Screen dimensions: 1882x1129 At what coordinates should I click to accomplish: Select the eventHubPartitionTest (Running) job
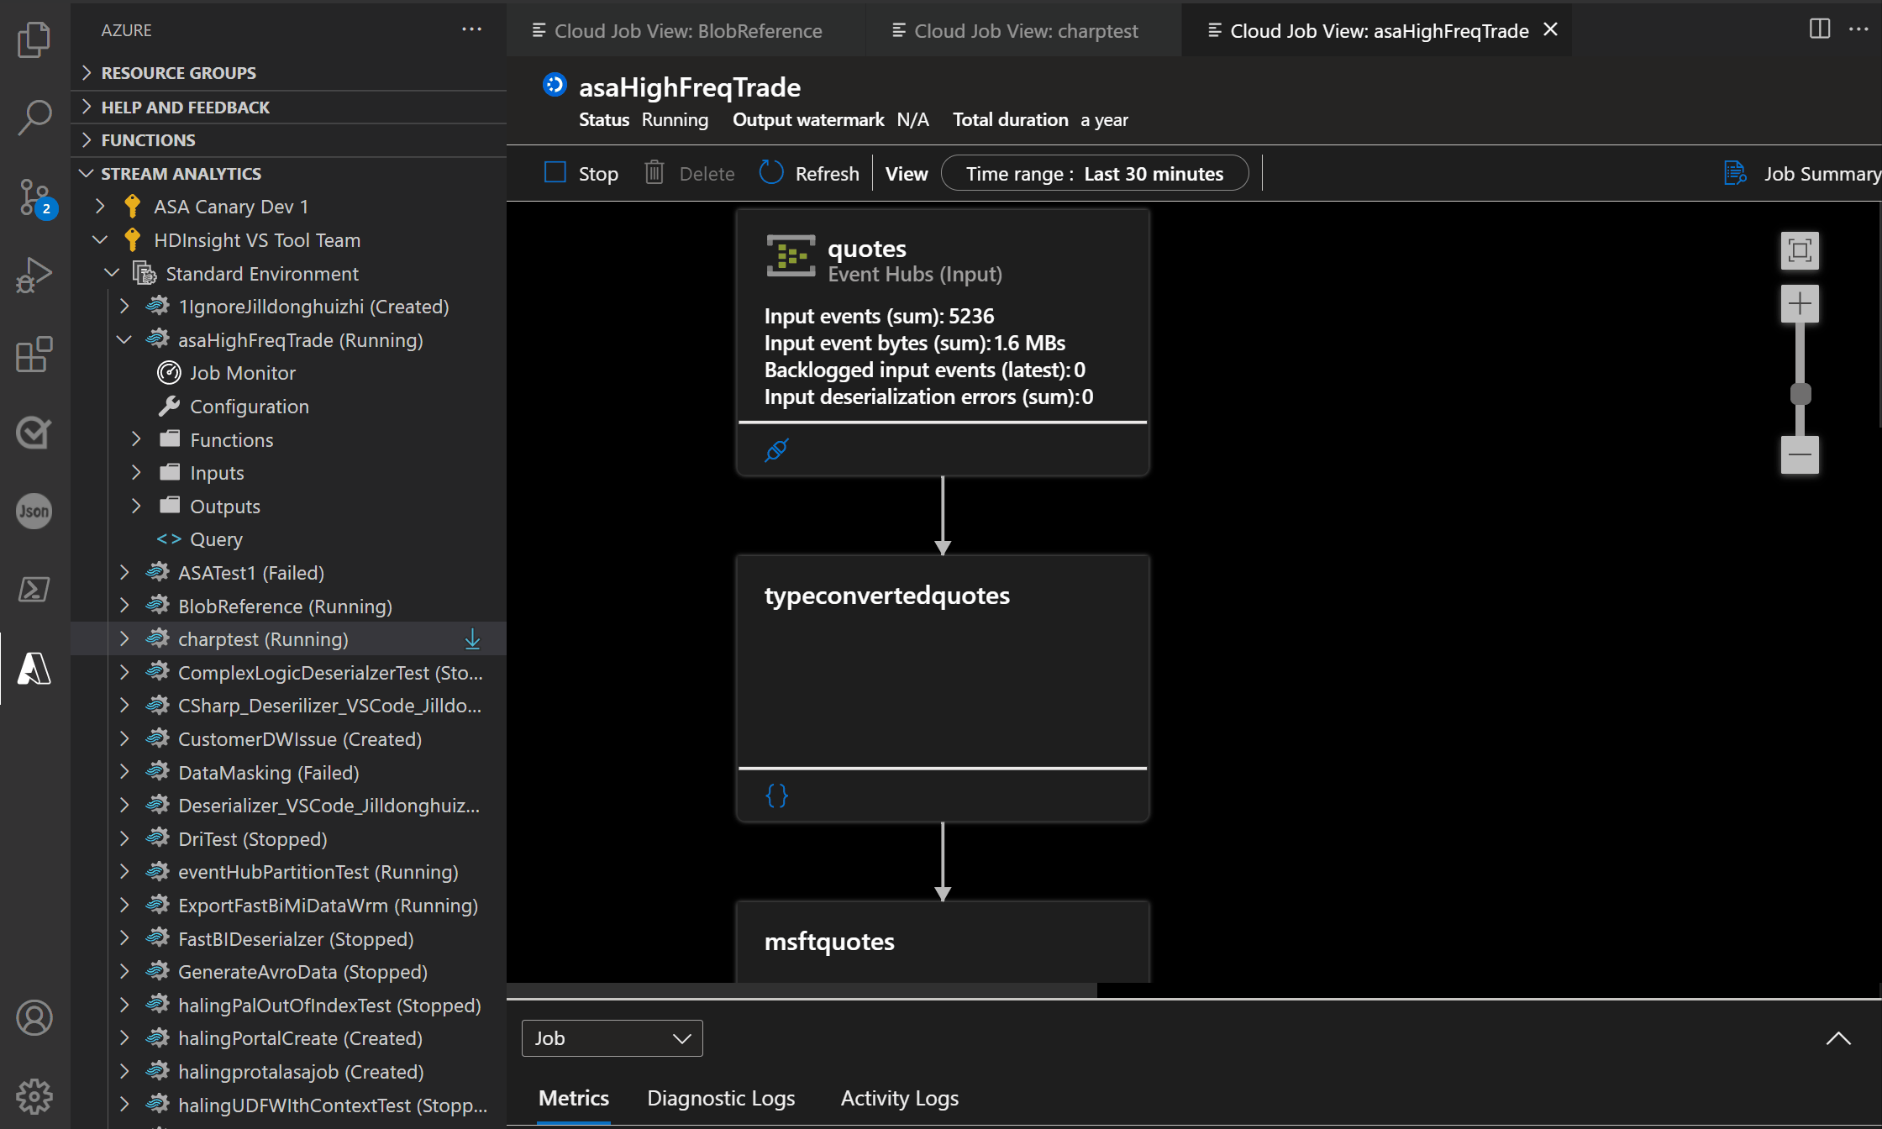click(318, 871)
